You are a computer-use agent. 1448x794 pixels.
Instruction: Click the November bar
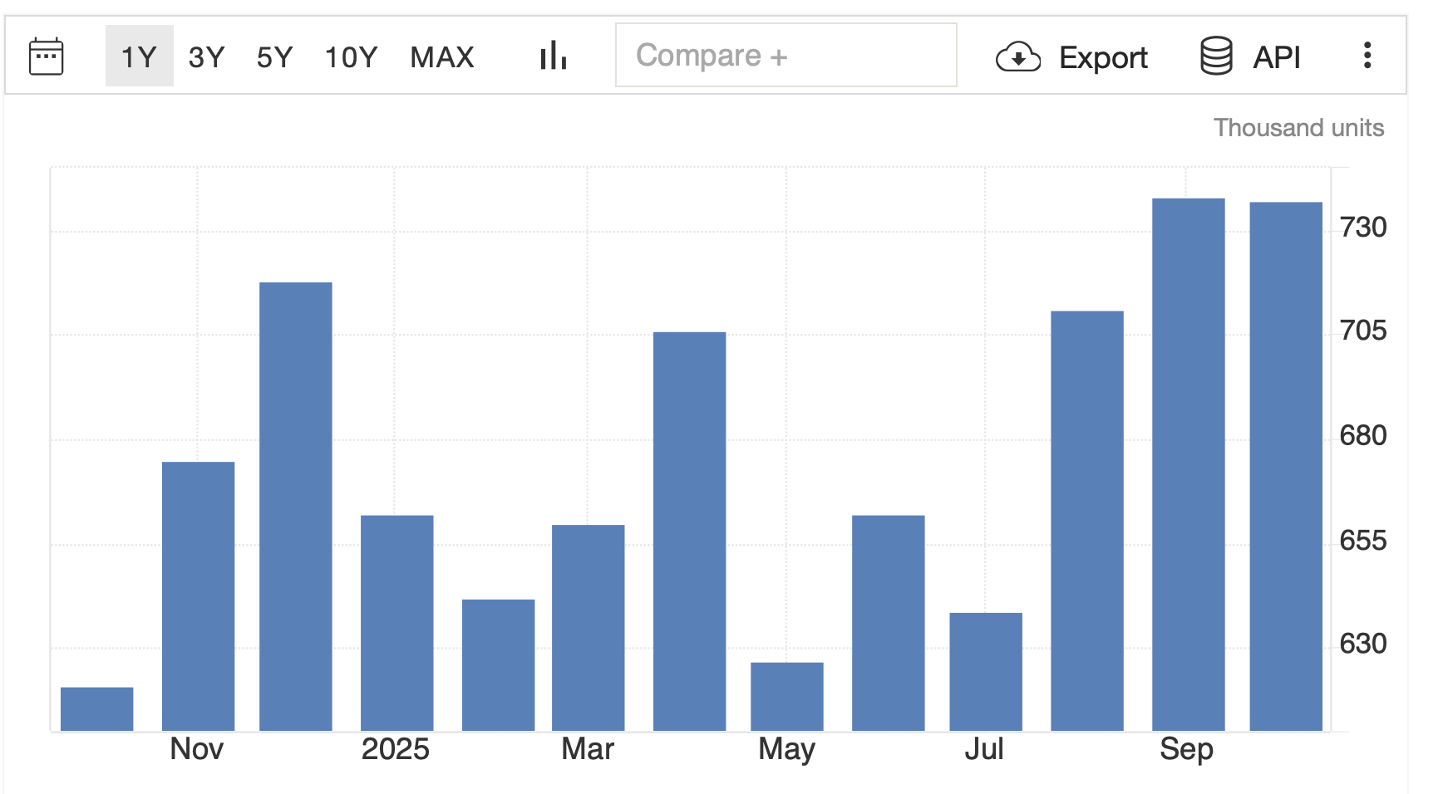(198, 596)
